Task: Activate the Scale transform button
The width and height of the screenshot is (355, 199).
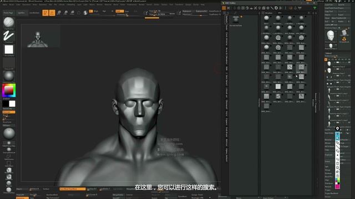Action: (65, 13)
